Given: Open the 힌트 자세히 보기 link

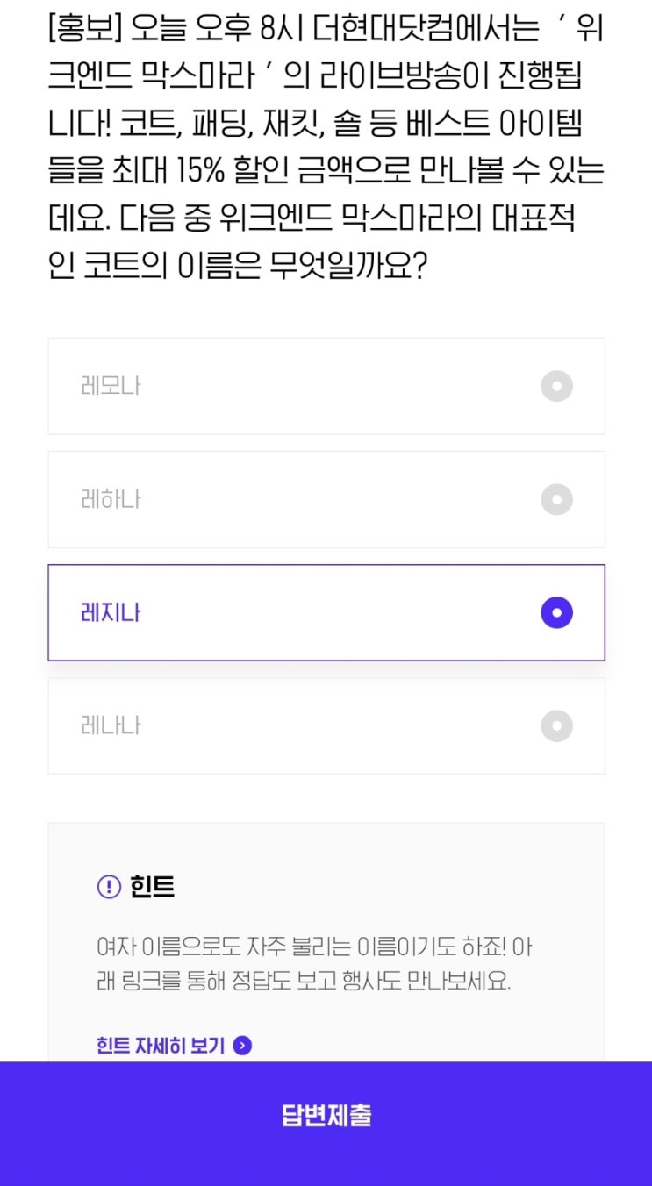Looking at the screenshot, I should pyautogui.click(x=161, y=1046).
